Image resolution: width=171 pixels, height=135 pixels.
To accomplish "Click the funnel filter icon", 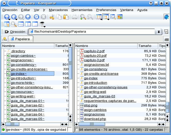I will (42, 24).
